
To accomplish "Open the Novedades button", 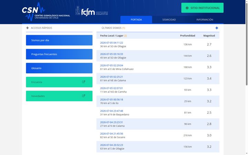I will [x=59, y=96].
